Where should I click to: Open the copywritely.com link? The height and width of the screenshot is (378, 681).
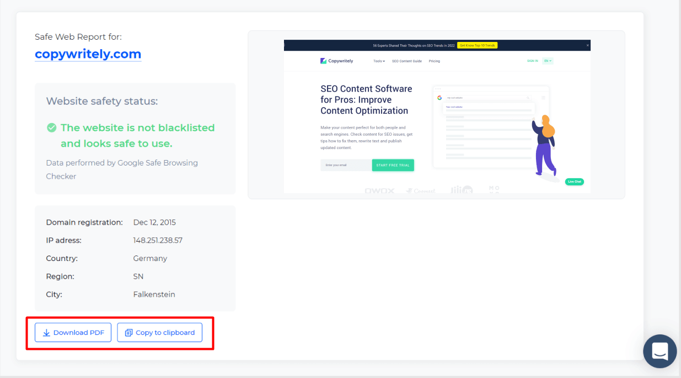click(x=88, y=54)
